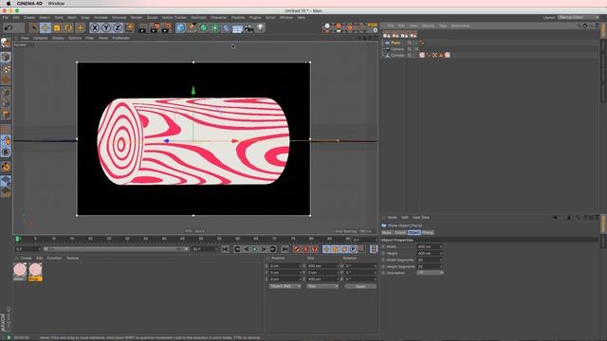Select the Cylinder object in Object Manager

(397, 55)
